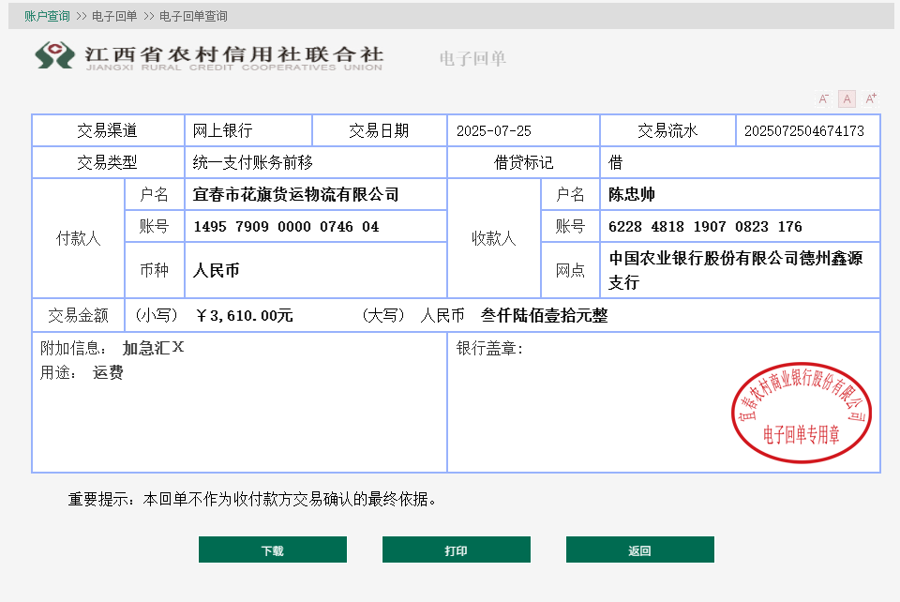Select transaction type 统一支付账务前移
This screenshot has width=900, height=602.
tap(252, 163)
